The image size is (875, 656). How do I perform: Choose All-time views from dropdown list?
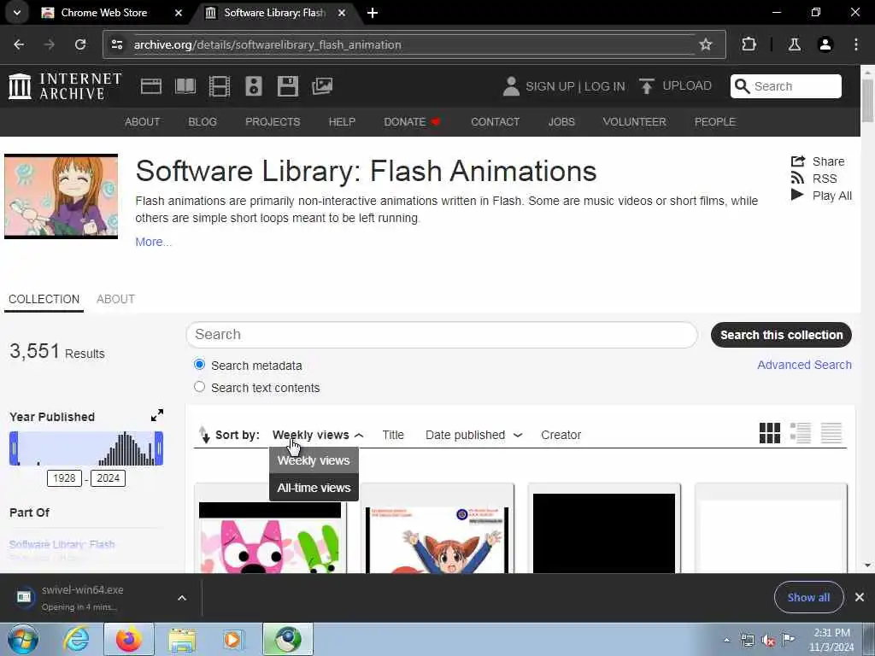[314, 488]
